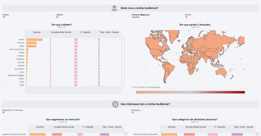
Task: Click the map color gradient legend
Action: coord(190,92)
